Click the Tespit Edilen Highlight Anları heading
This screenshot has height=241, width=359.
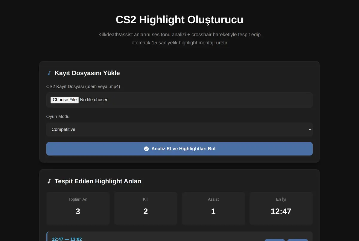tap(98, 181)
